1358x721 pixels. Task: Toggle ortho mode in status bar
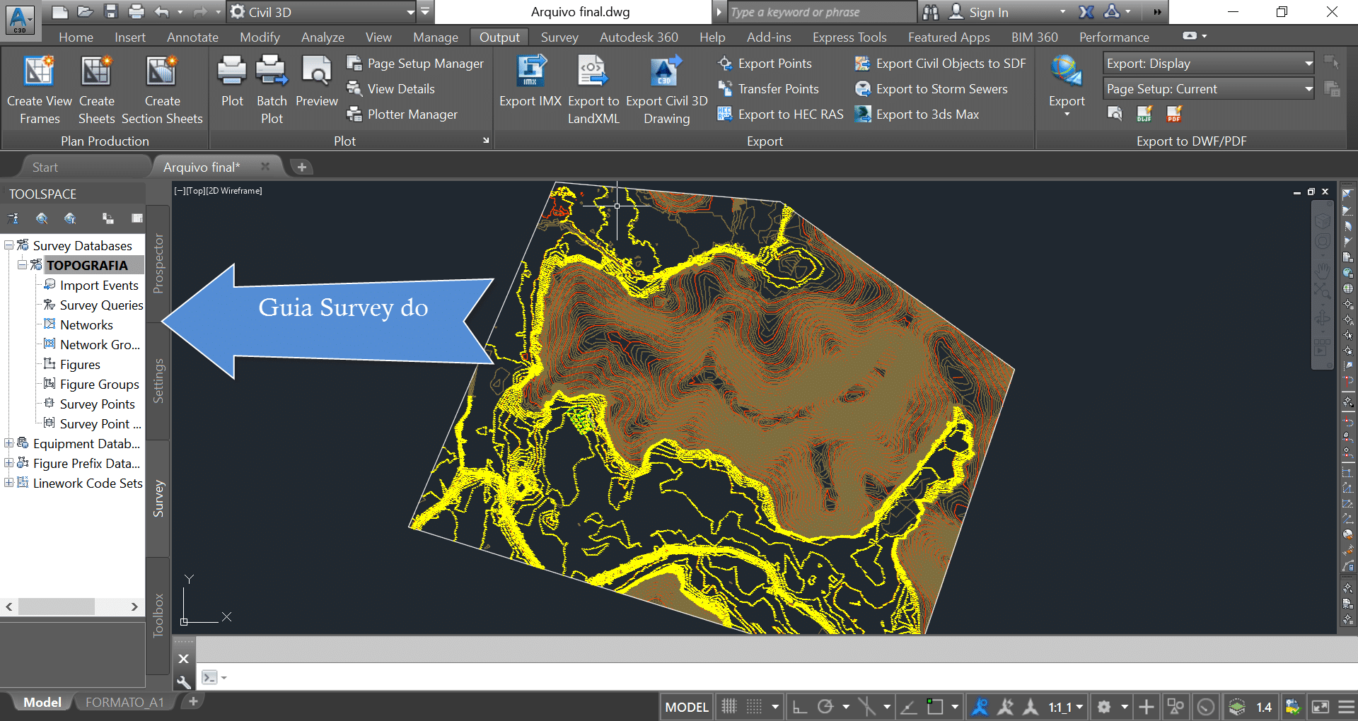click(800, 706)
